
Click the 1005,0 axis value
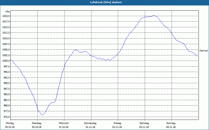coord(6,50)
